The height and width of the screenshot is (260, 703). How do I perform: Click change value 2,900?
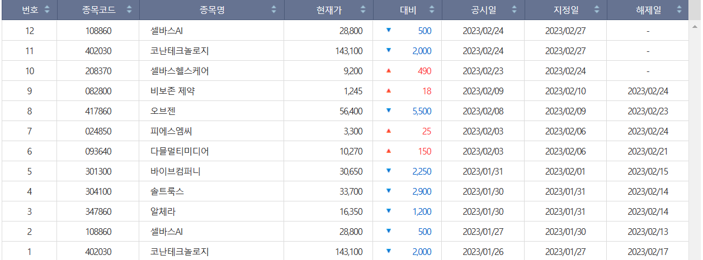click(x=422, y=191)
